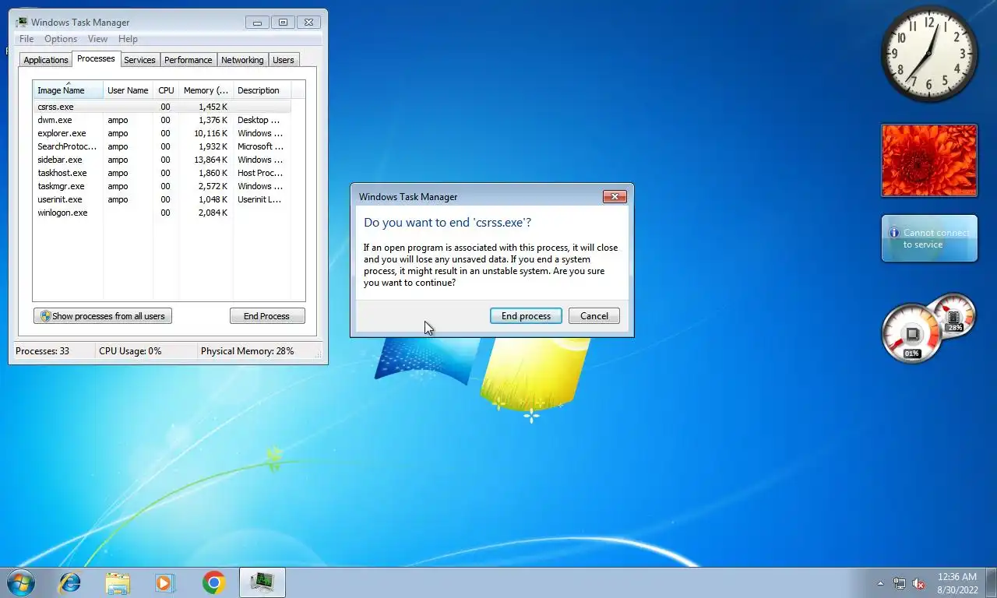Click the muted volume tray icon
Viewport: 997px width, 598px height.
[918, 583]
